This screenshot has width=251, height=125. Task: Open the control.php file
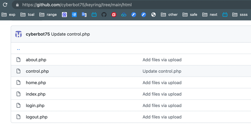tap(37, 71)
